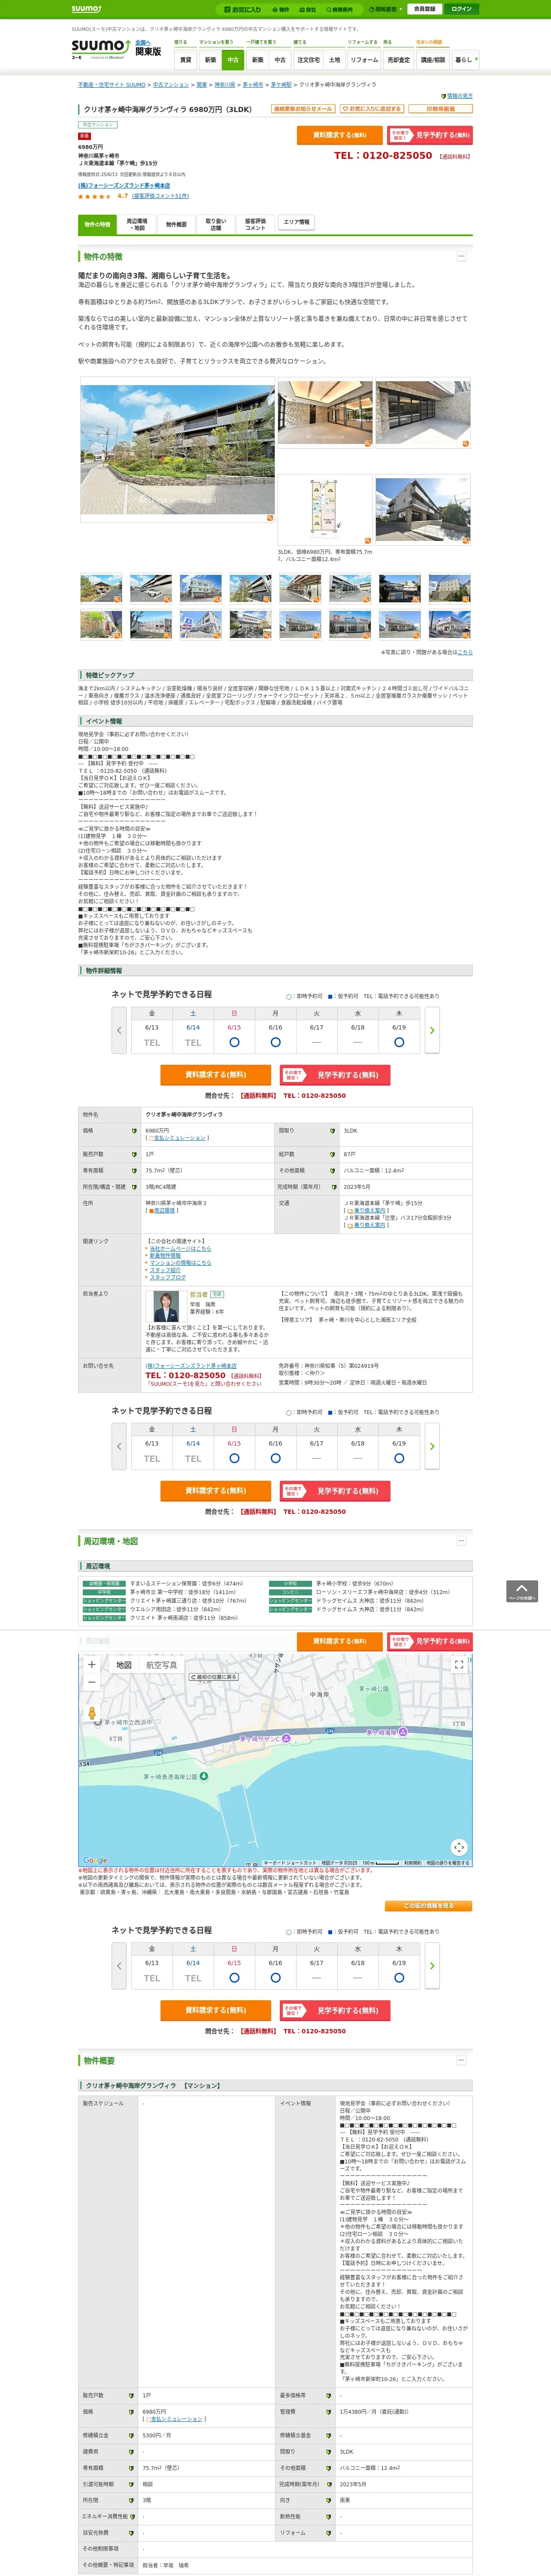Screen dimensions: 551x2576
Task: Click 価格更新お知らせメール button
Action: 303,109
